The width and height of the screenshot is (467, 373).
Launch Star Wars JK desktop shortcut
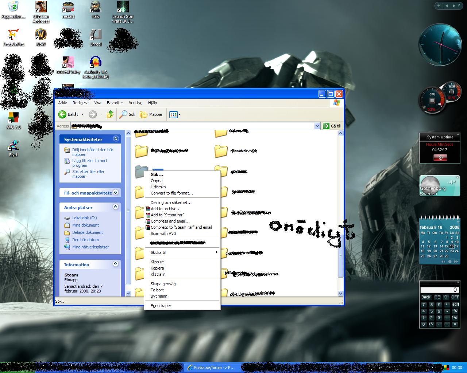(x=123, y=12)
